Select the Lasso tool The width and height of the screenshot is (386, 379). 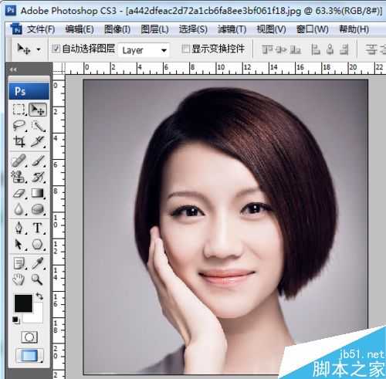click(x=19, y=126)
